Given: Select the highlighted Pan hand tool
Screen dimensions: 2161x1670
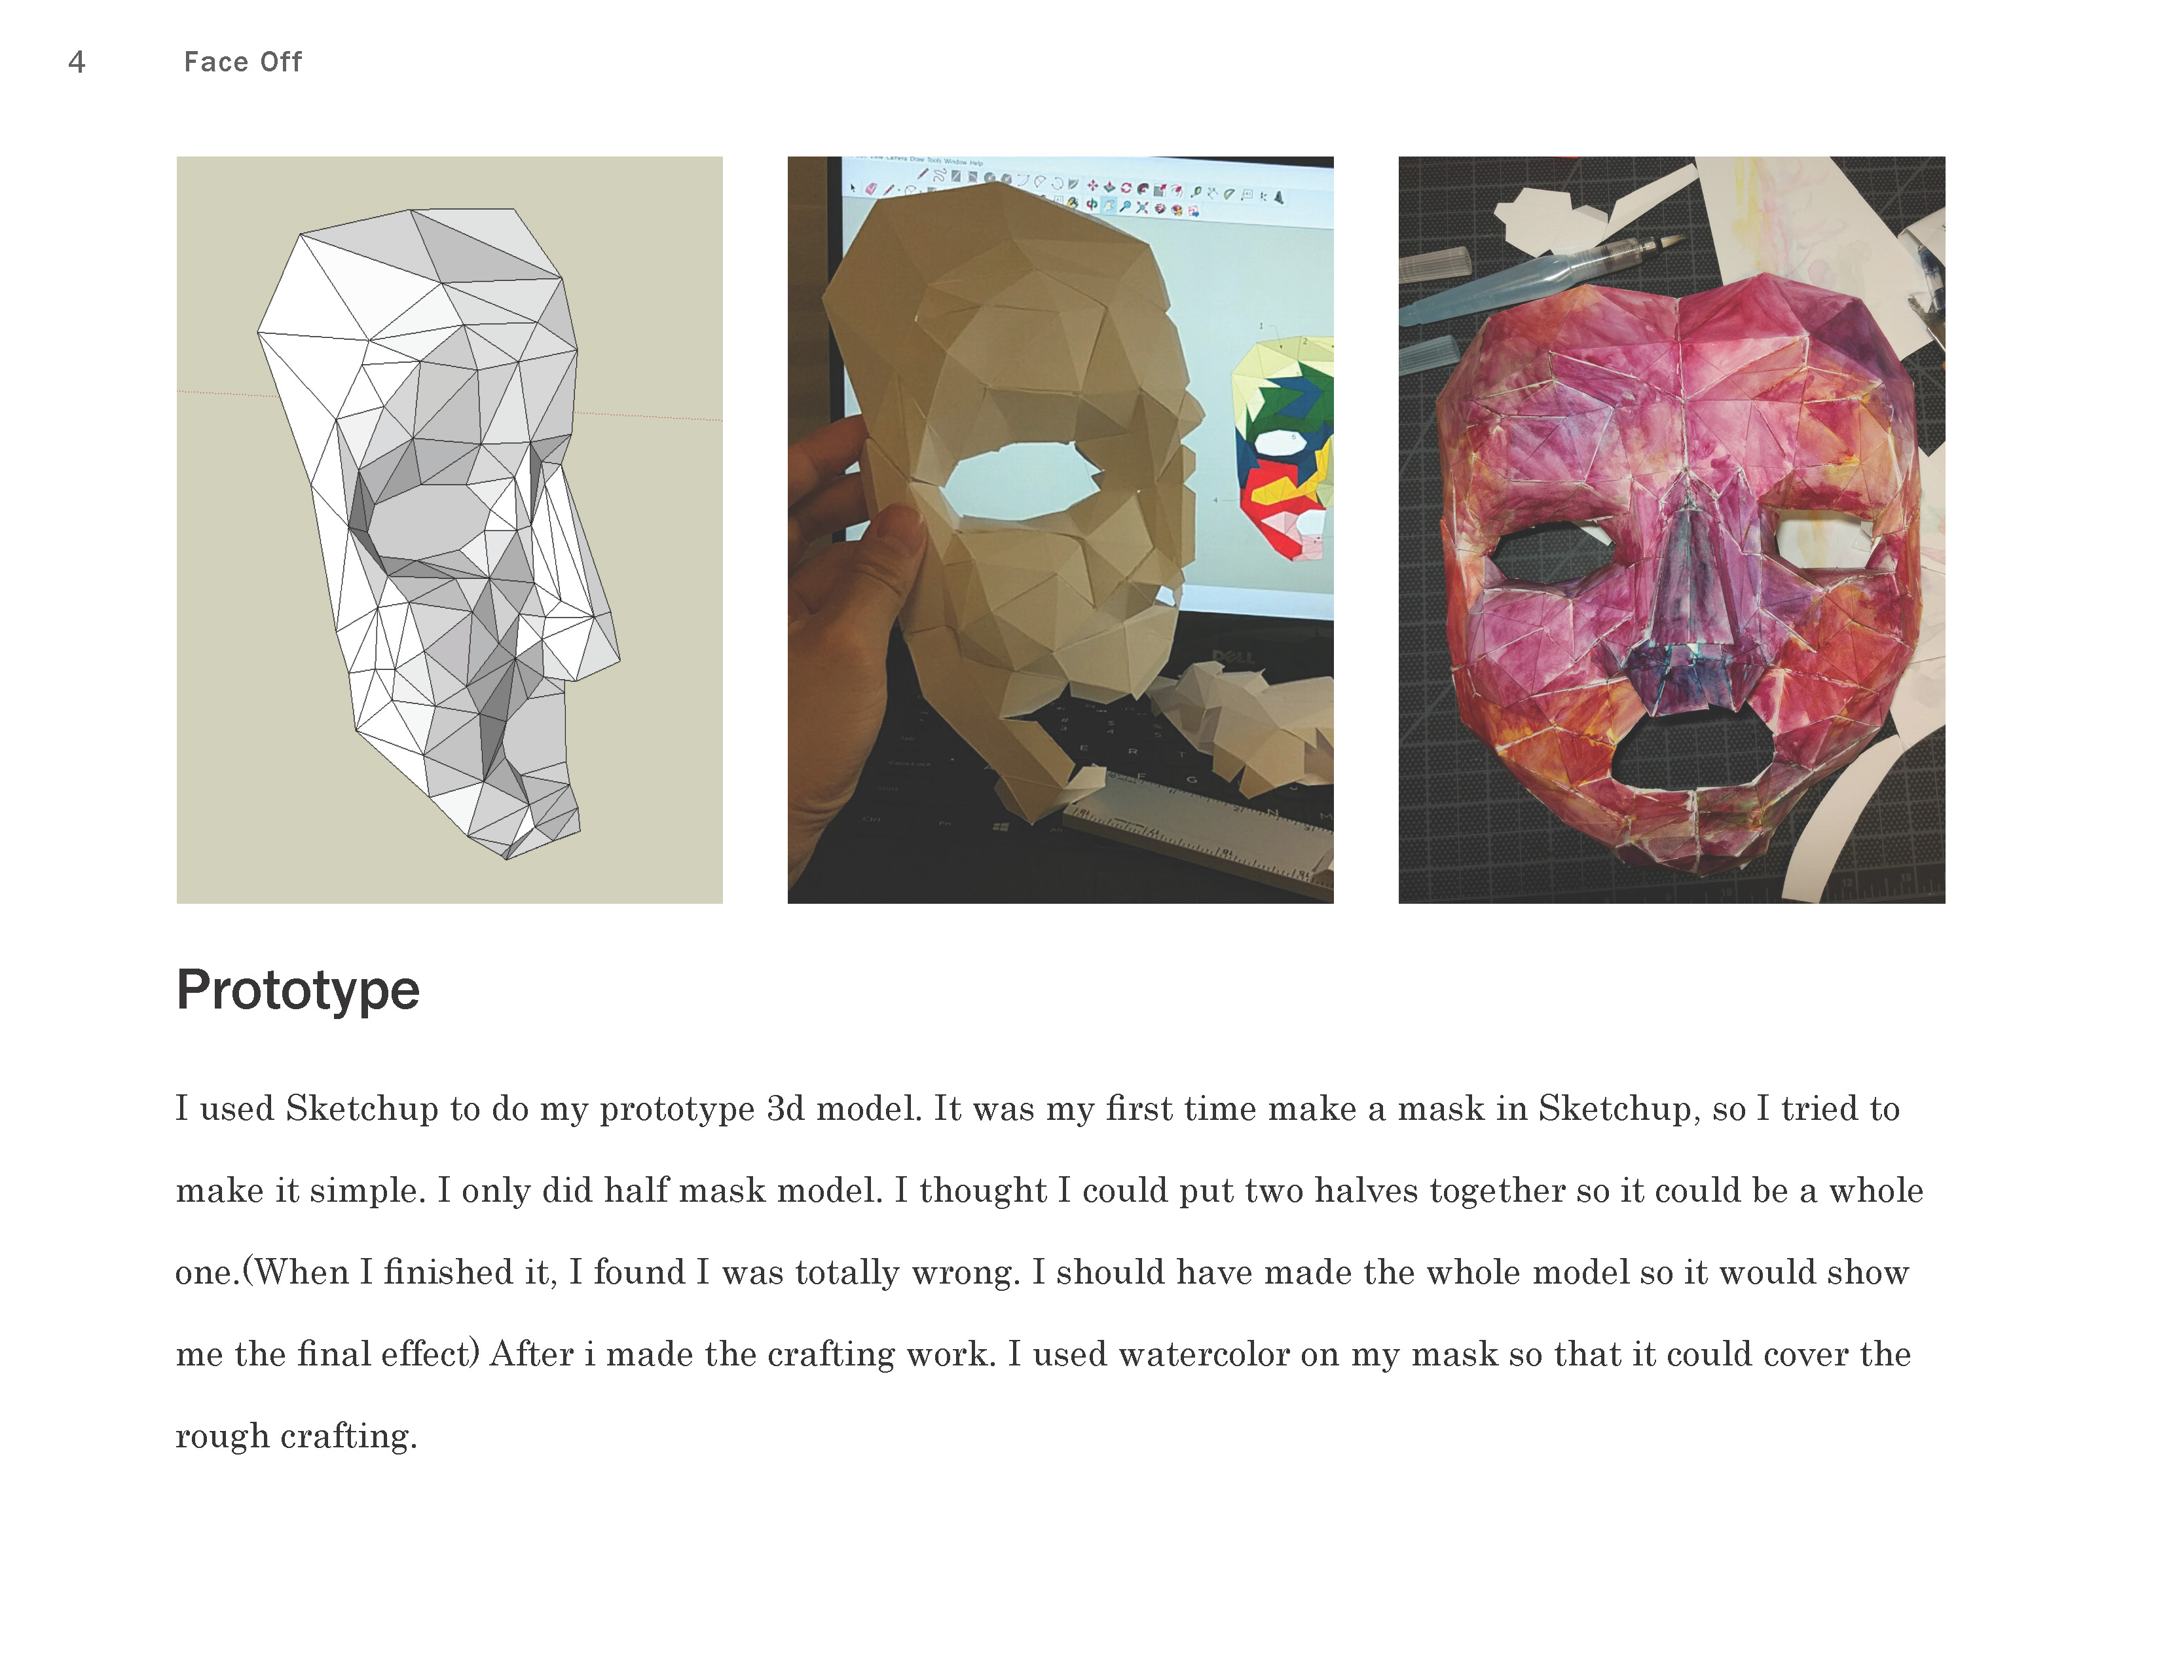Looking at the screenshot, I should pos(1109,206).
